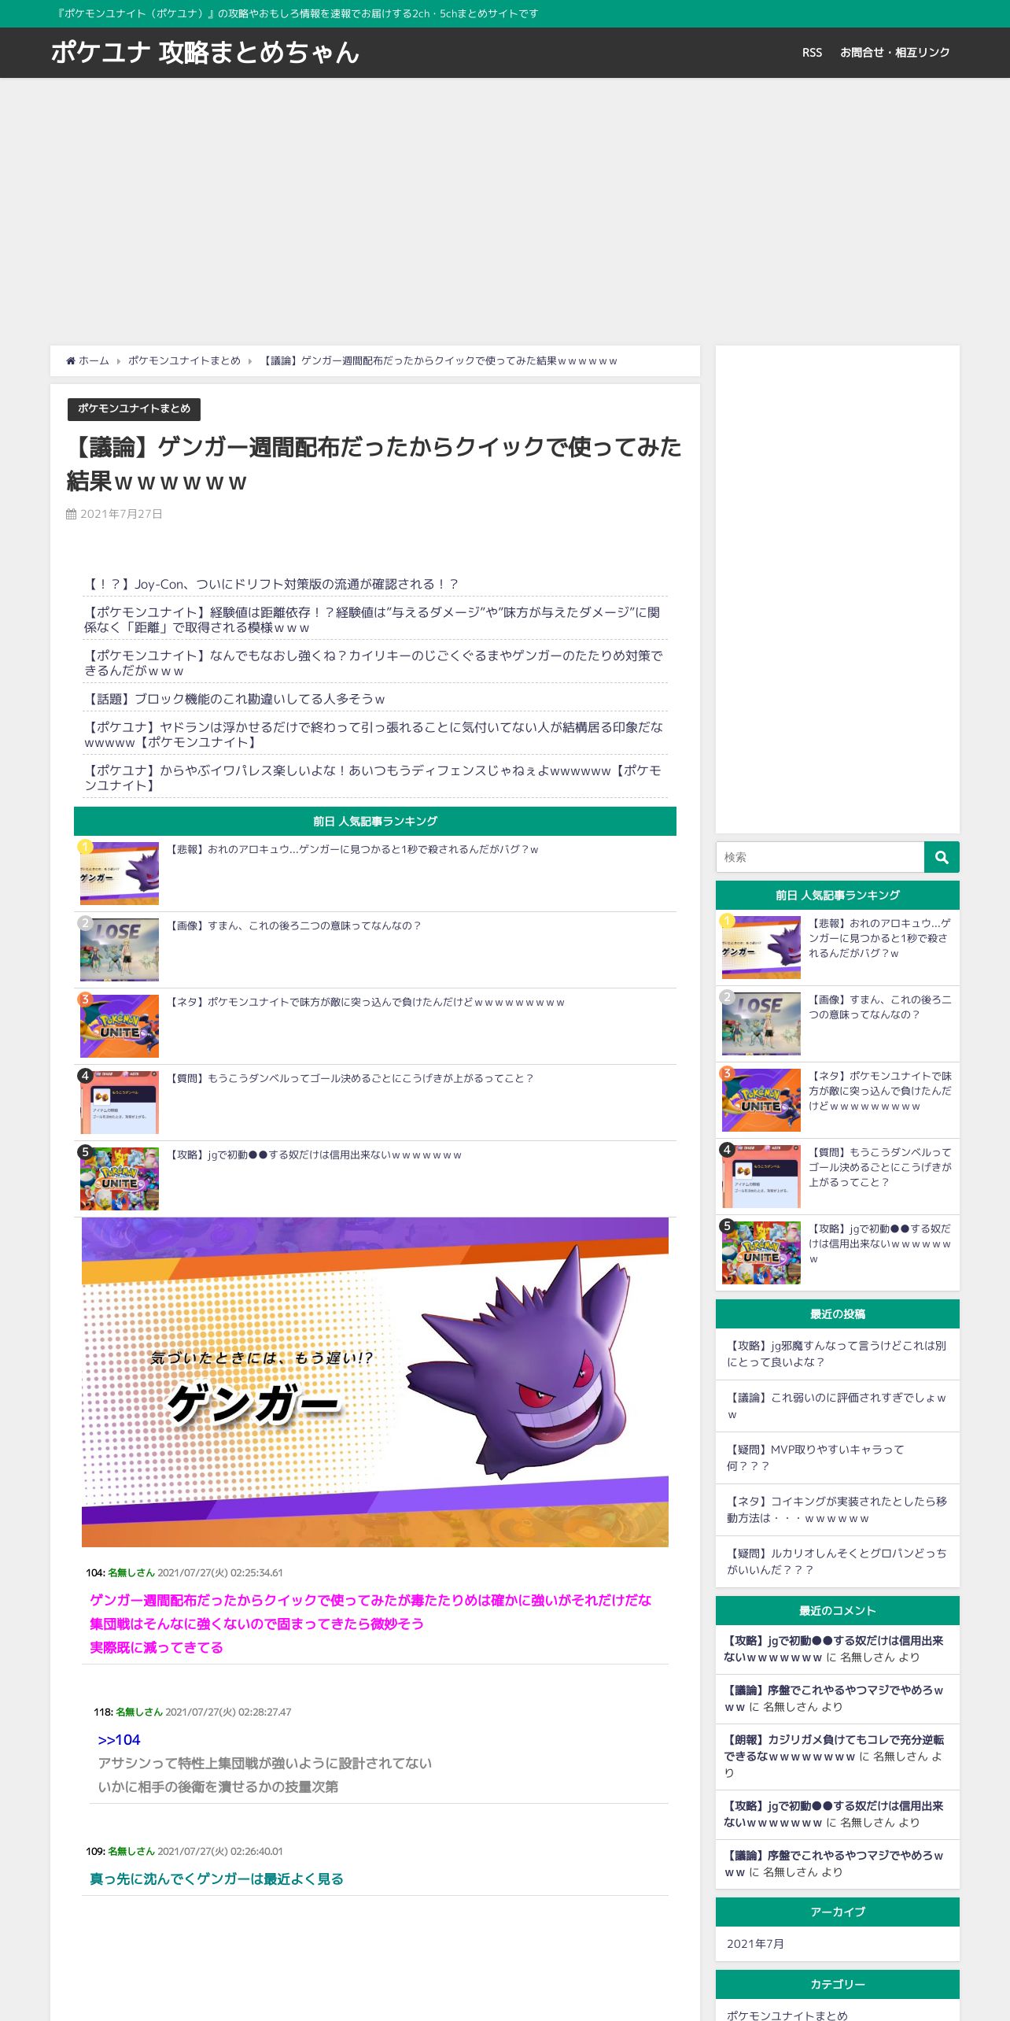Open Joy-Con ドリフト対策版 article link
This screenshot has height=2021, width=1010.
271,584
